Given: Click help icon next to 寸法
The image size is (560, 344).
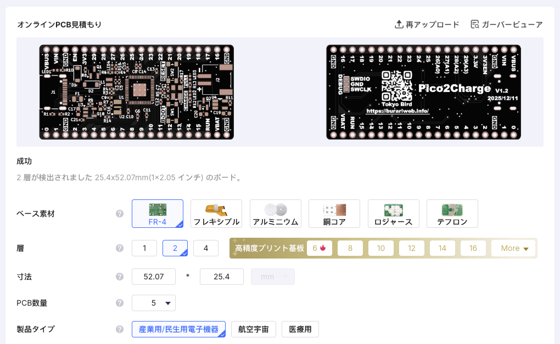Looking at the screenshot, I should pyautogui.click(x=120, y=277).
